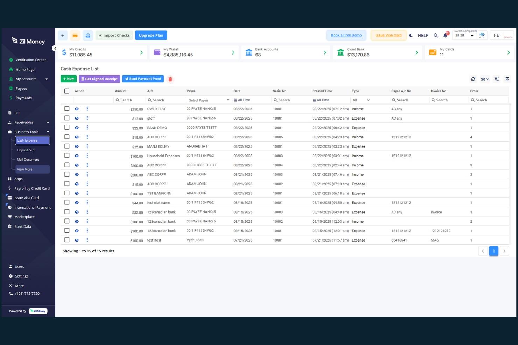518x345 pixels.
Task: View details of QWER TEST row
Action: (x=77, y=109)
